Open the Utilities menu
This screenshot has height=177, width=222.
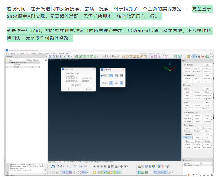tap(20, 54)
